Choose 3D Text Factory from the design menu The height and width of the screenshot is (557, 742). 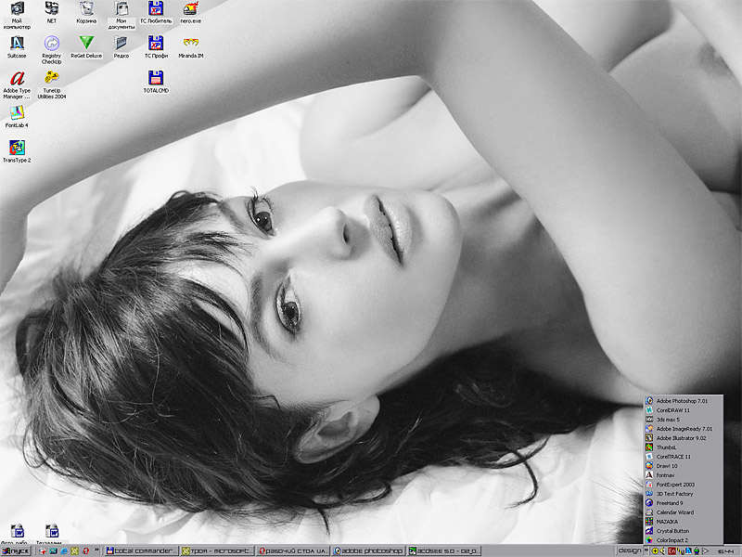pyautogui.click(x=684, y=494)
